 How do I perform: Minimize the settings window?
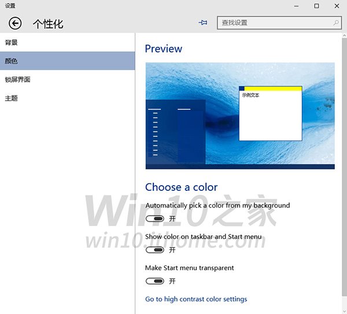tap(296, 6)
